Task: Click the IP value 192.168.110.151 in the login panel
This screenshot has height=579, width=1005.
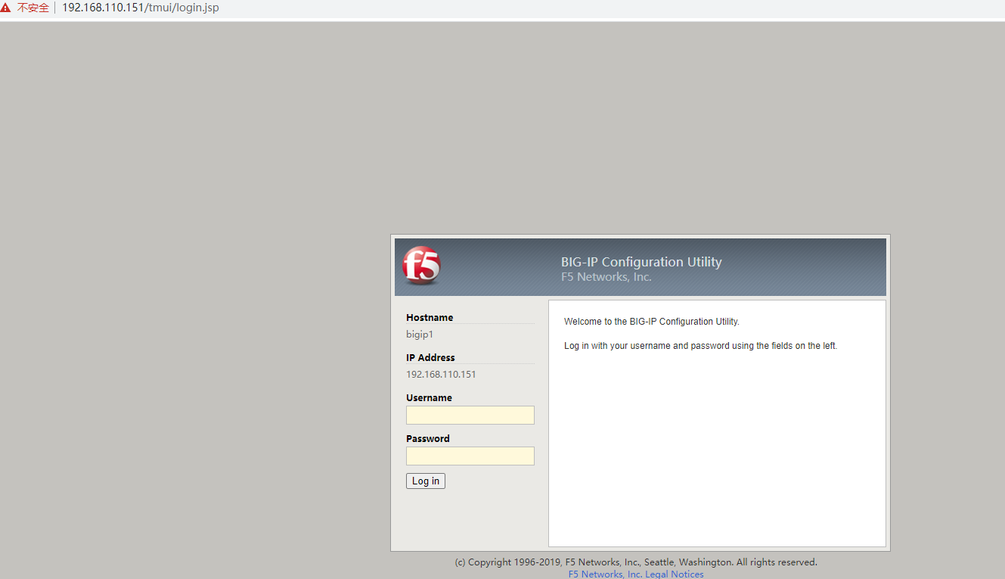Action: 441,375
